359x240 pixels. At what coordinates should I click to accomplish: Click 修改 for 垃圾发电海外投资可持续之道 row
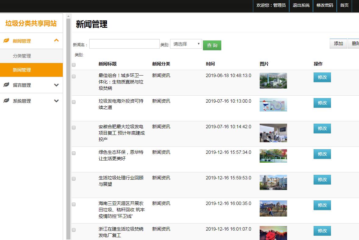coord(322,103)
